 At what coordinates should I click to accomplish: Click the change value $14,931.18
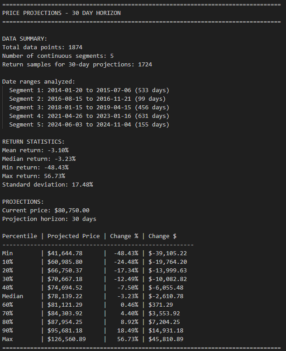tap(166, 330)
